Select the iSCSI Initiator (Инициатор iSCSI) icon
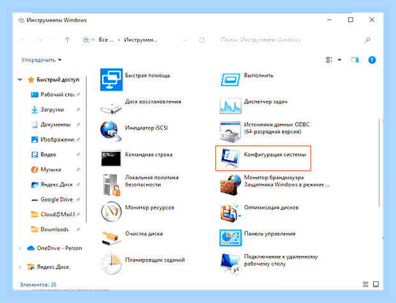This screenshot has height=303, width=396. coord(111,131)
